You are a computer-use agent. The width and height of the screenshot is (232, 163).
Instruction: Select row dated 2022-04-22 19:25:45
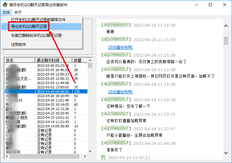46,113
